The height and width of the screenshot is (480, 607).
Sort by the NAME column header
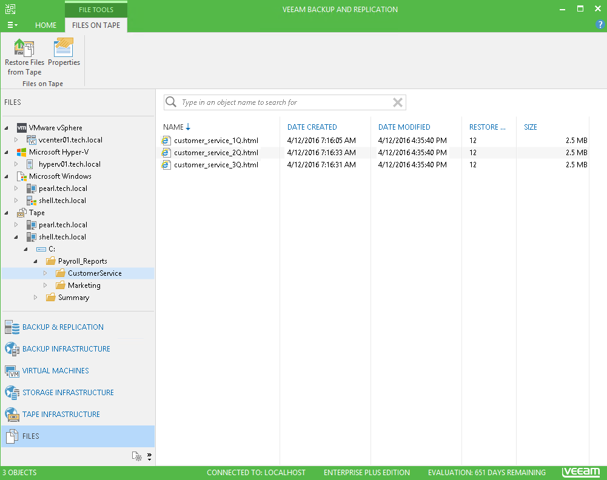coord(173,127)
